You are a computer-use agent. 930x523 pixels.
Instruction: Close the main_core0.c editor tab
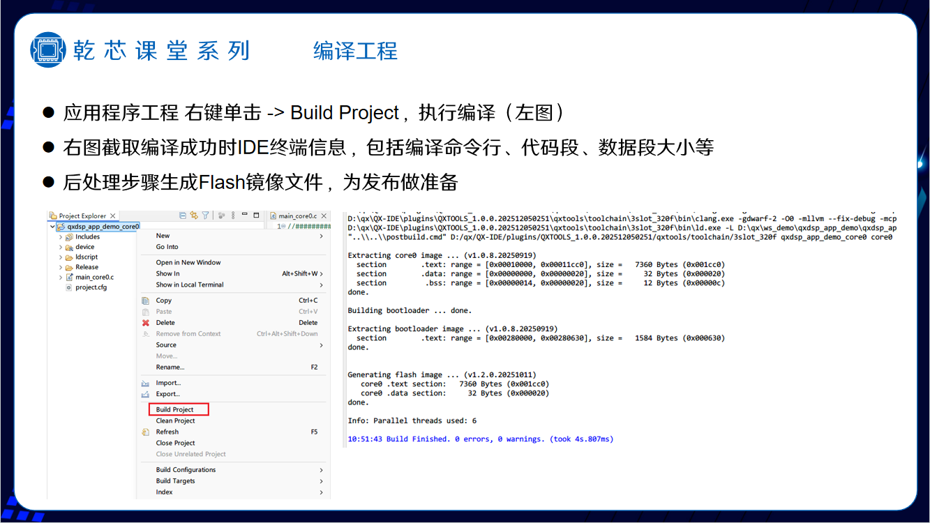coord(323,216)
